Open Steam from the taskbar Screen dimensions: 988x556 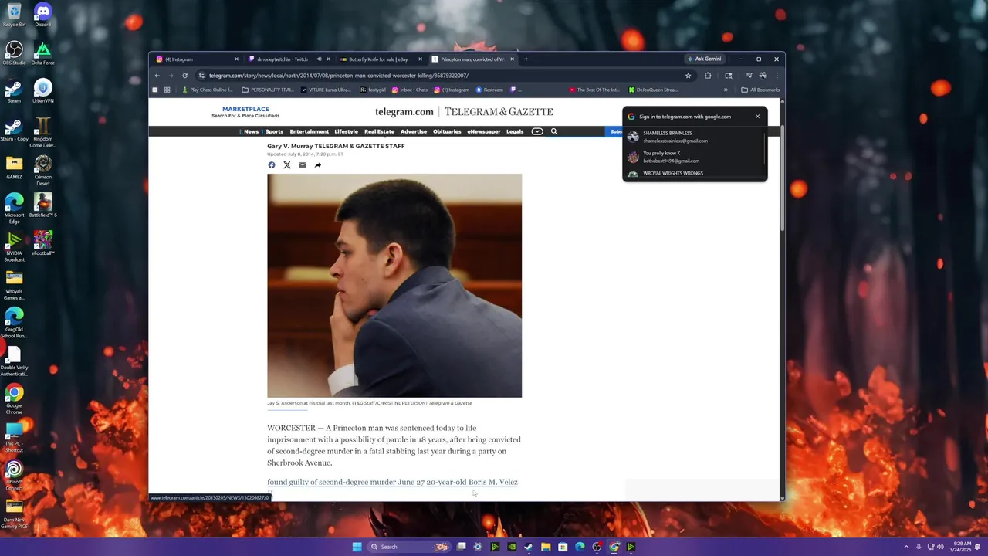click(x=529, y=547)
